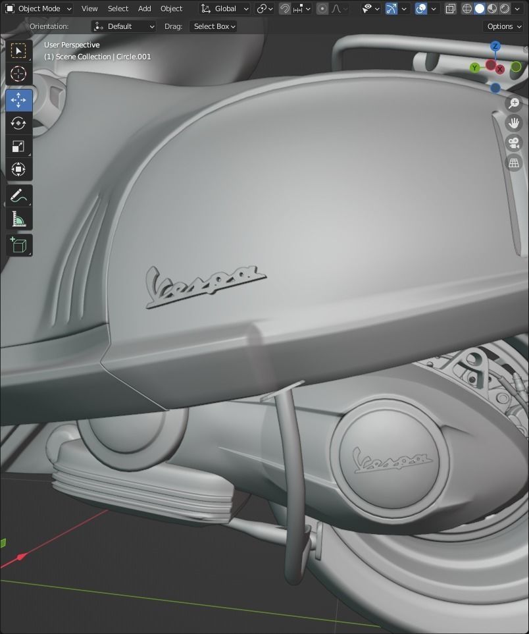Open the Options dropdown
Screen dimensions: 529x634
(503, 26)
